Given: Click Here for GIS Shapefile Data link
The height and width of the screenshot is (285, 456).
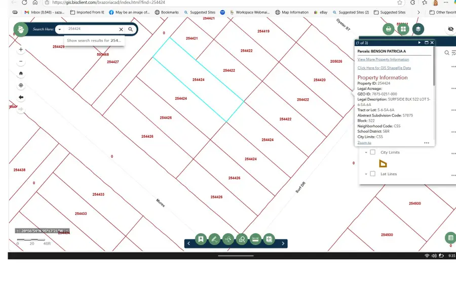Looking at the screenshot, I should pyautogui.click(x=384, y=68).
